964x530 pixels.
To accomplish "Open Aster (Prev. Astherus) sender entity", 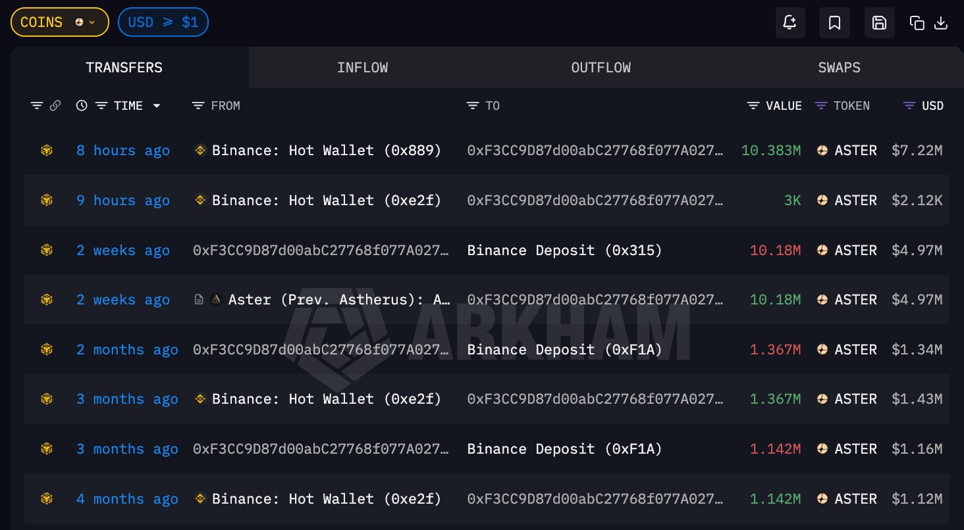I will [340, 300].
